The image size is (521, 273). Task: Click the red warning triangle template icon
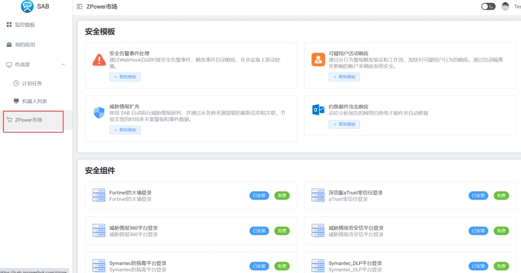[99, 59]
